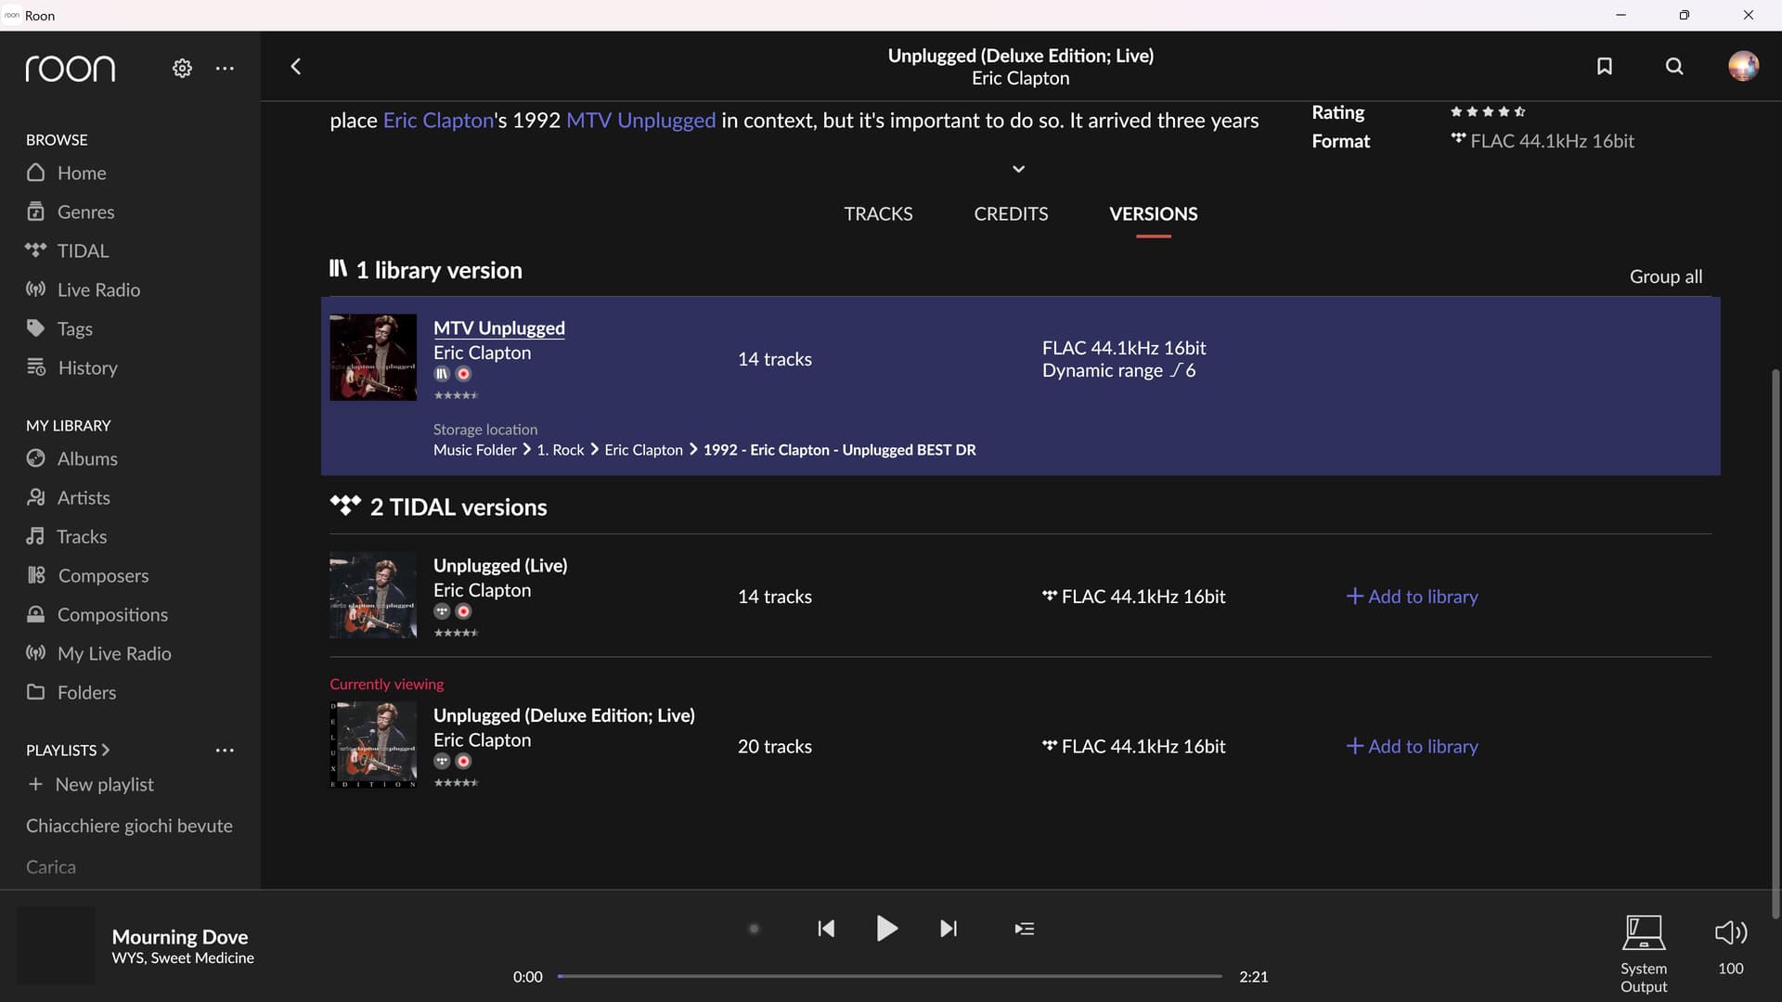Click the now playing album art
This screenshot has width=1782, height=1002.
[x=56, y=945]
